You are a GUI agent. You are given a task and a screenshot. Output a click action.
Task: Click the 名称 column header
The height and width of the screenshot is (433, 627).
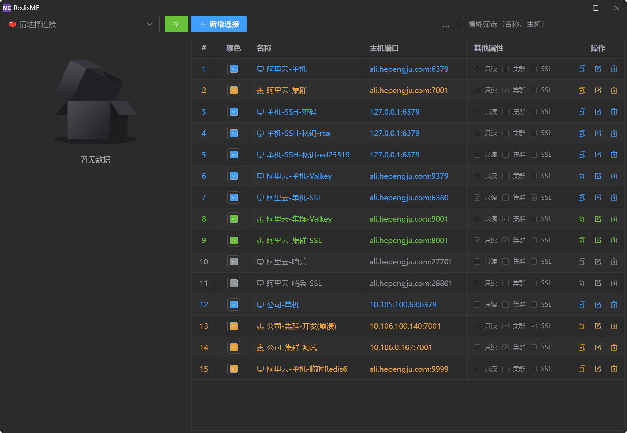264,48
